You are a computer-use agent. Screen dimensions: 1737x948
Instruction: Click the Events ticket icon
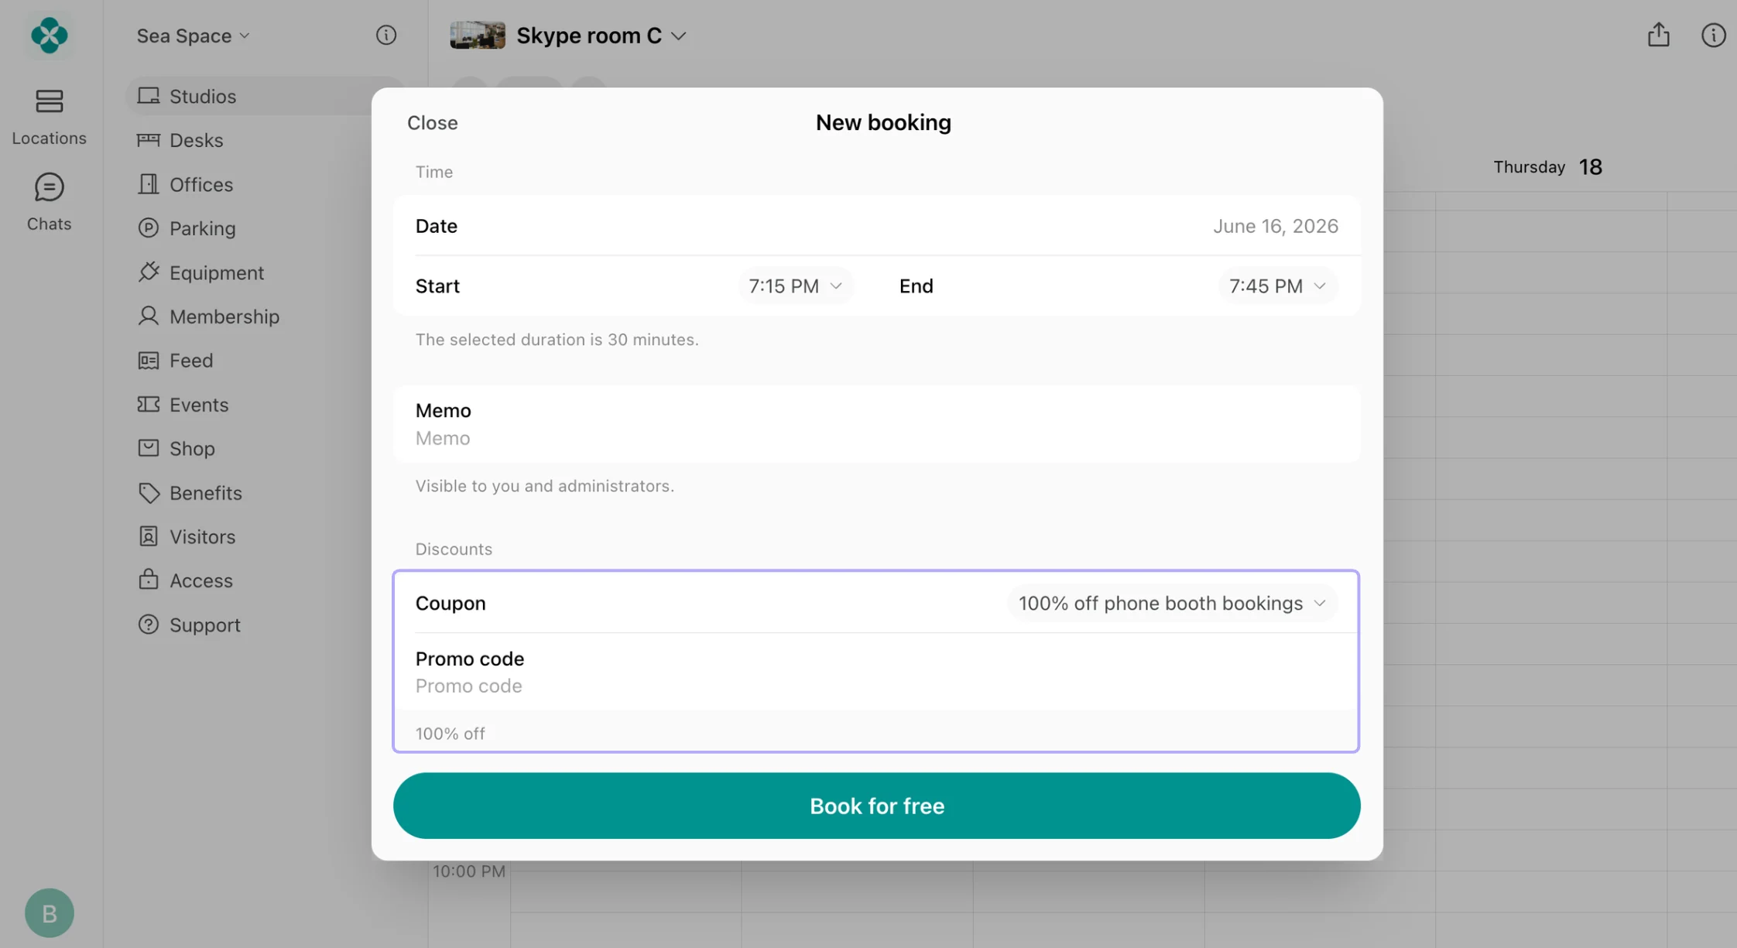pos(149,405)
